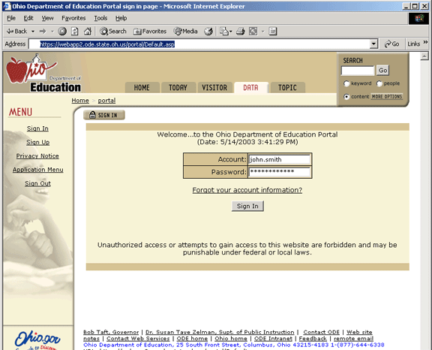Expand the Links toolbar chevron
432x350 pixels.
coord(425,42)
